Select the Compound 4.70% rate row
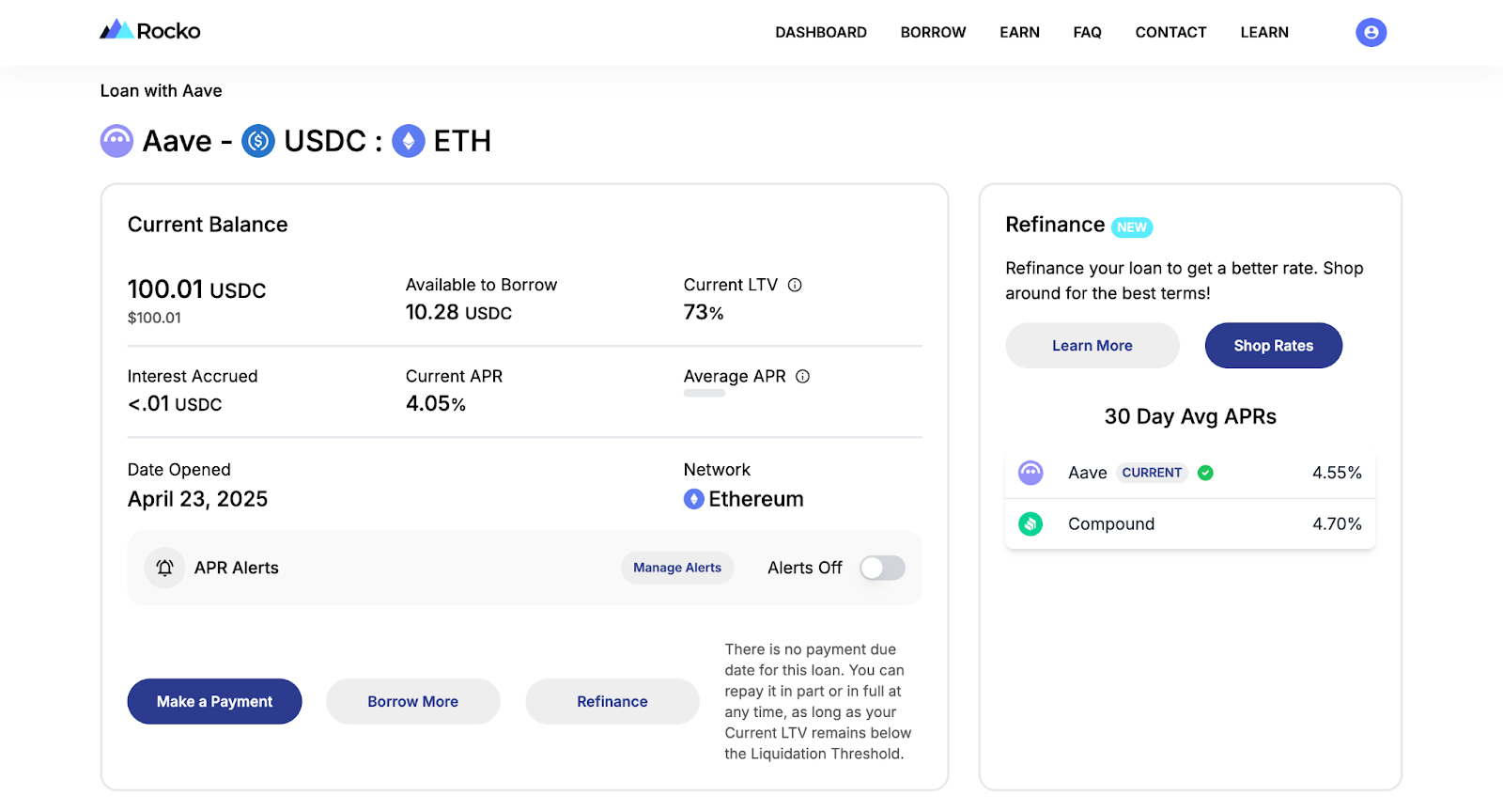 coord(1190,523)
